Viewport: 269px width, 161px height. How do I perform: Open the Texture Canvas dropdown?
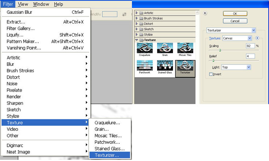coord(237,38)
